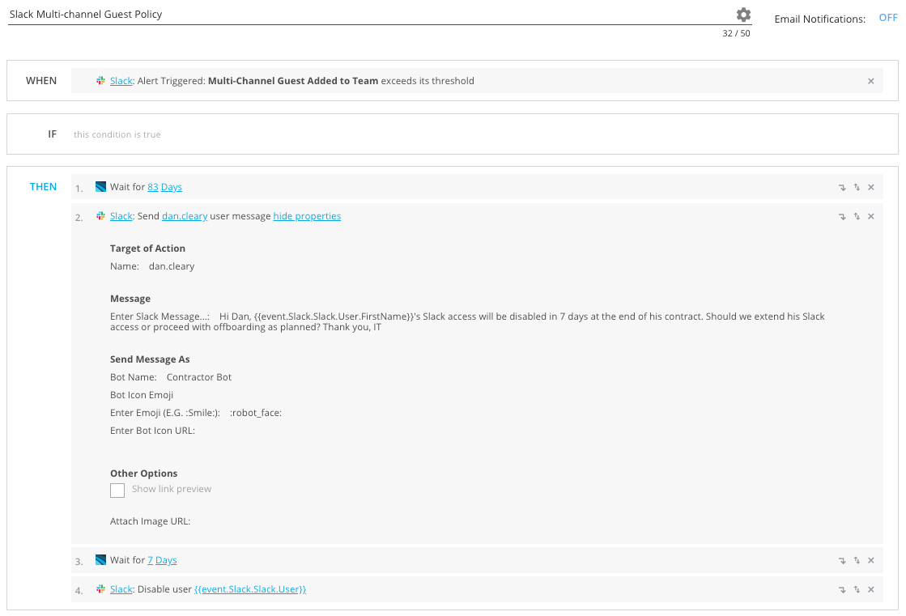Click the Send Message As heading
Image resolution: width=906 pixels, height=616 pixels.
(x=150, y=359)
